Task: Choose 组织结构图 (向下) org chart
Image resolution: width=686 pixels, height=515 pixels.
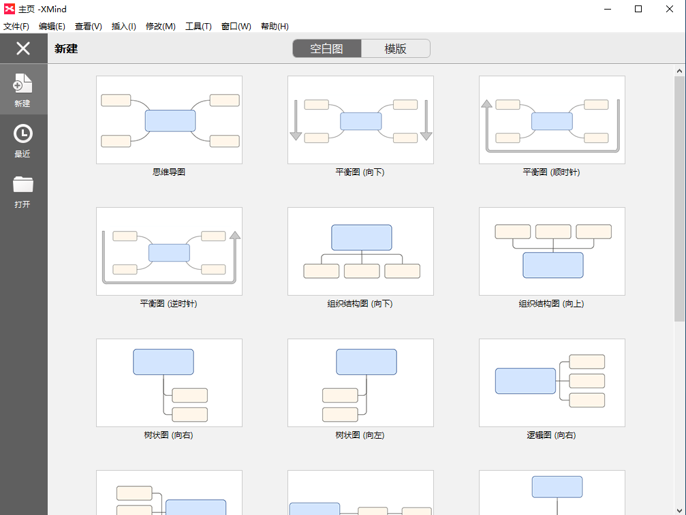Action: (360, 251)
